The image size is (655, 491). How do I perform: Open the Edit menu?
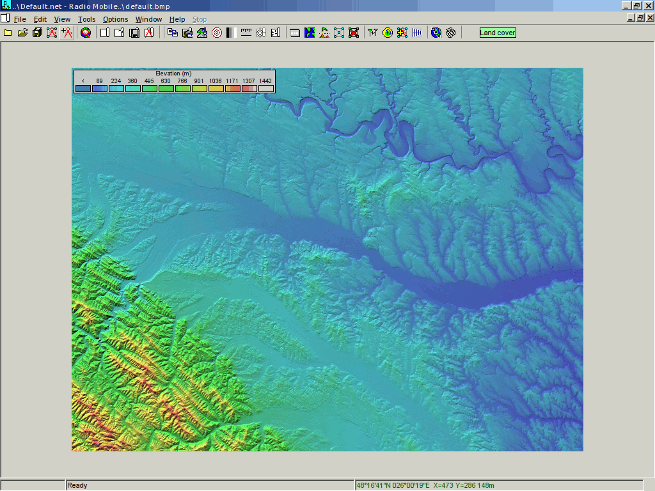40,19
